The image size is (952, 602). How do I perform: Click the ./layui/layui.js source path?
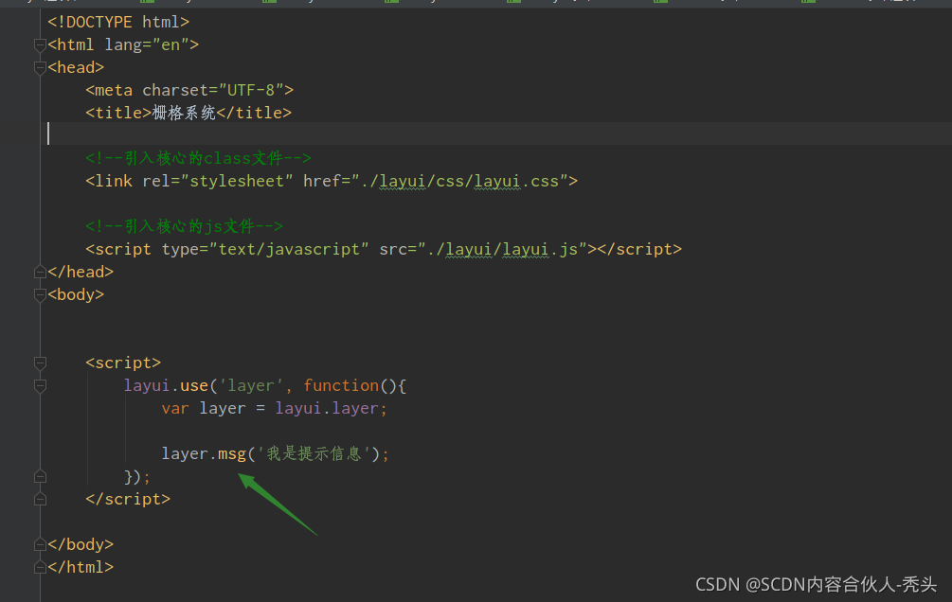503,250
